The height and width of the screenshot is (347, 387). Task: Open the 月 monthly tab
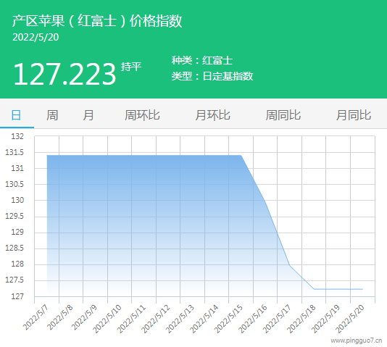point(88,115)
